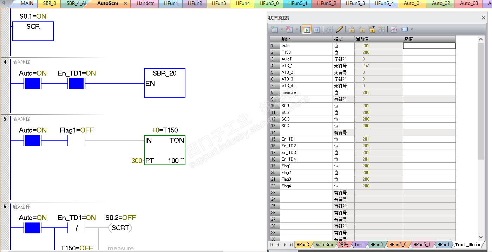Select the test chart tab
The height and width of the screenshot is (252, 492).
coord(359,245)
